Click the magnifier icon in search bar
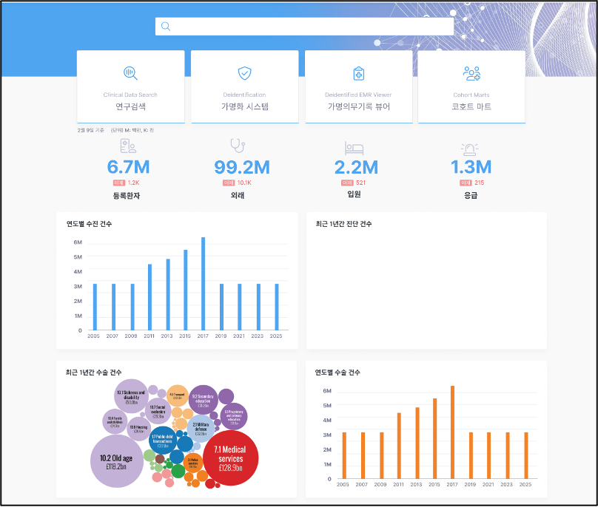The width and height of the screenshot is (598, 507). (166, 27)
